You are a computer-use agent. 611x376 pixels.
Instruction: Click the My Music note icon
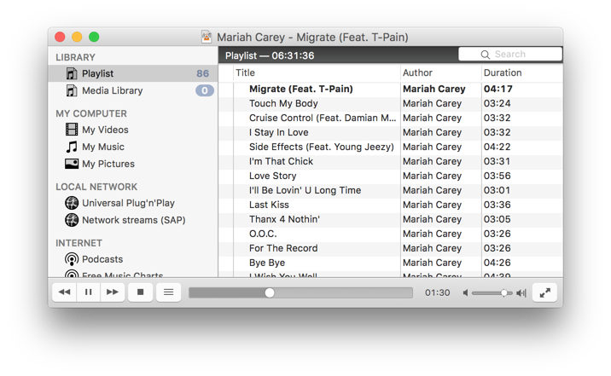point(72,147)
